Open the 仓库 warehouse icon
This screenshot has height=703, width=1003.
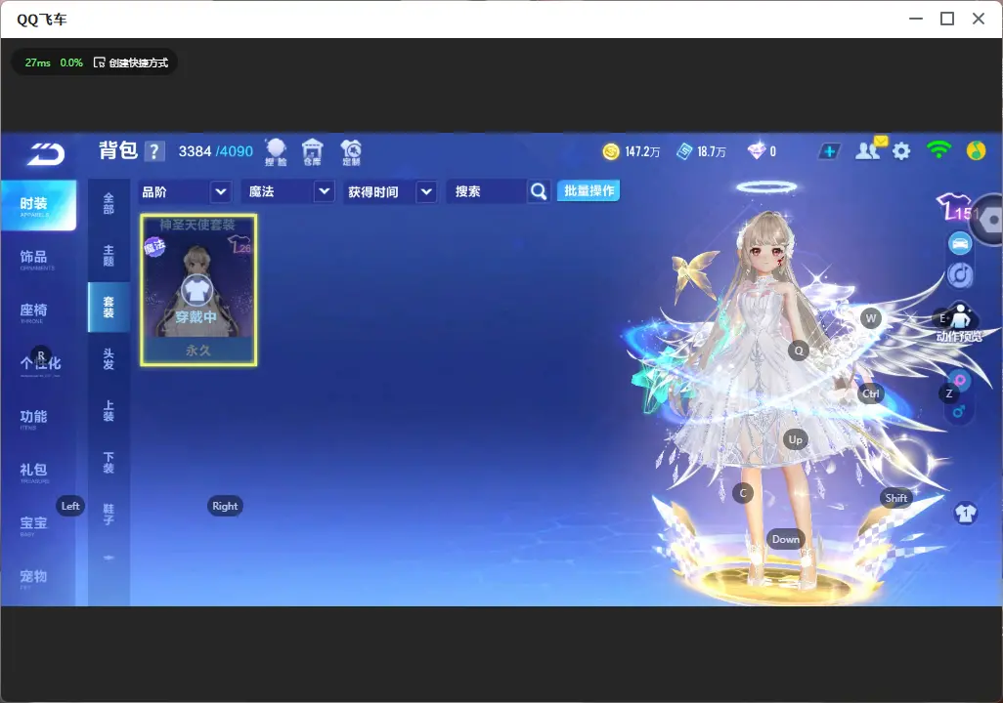click(312, 152)
